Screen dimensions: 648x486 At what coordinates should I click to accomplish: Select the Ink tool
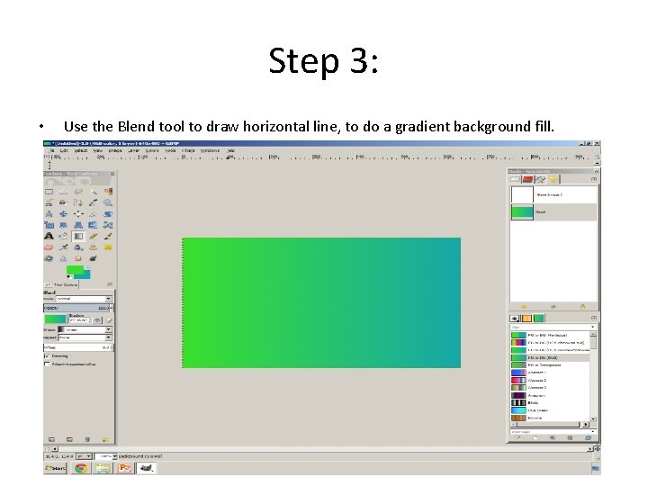coord(78,247)
